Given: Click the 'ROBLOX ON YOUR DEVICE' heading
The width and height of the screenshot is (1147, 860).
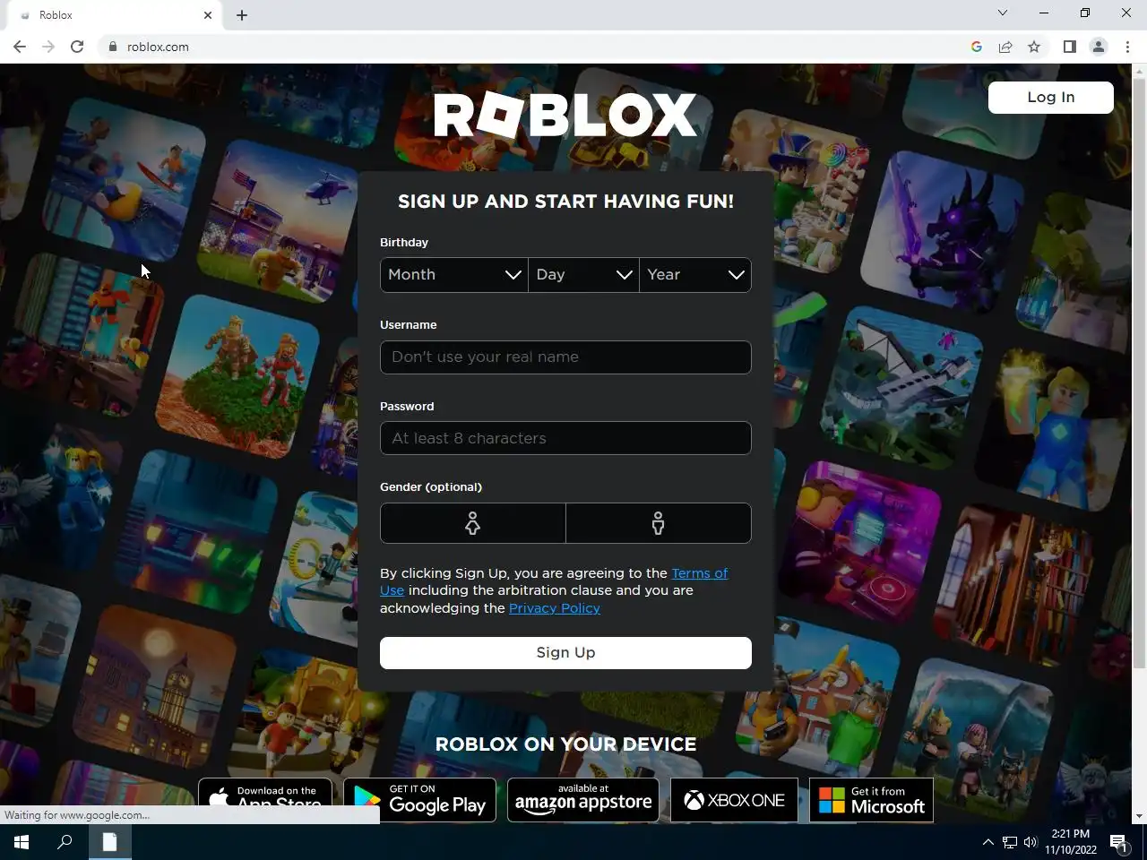Looking at the screenshot, I should coord(565,744).
